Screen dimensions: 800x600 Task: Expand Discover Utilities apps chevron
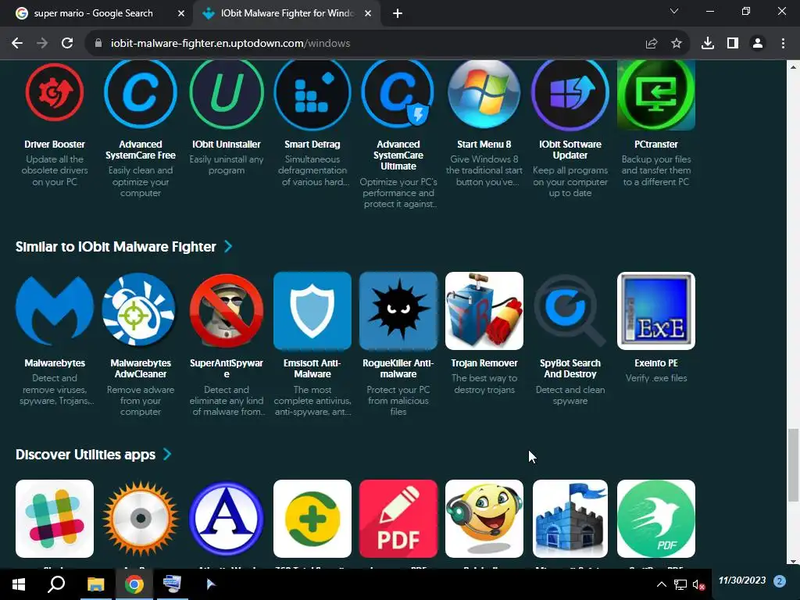pyautogui.click(x=167, y=454)
